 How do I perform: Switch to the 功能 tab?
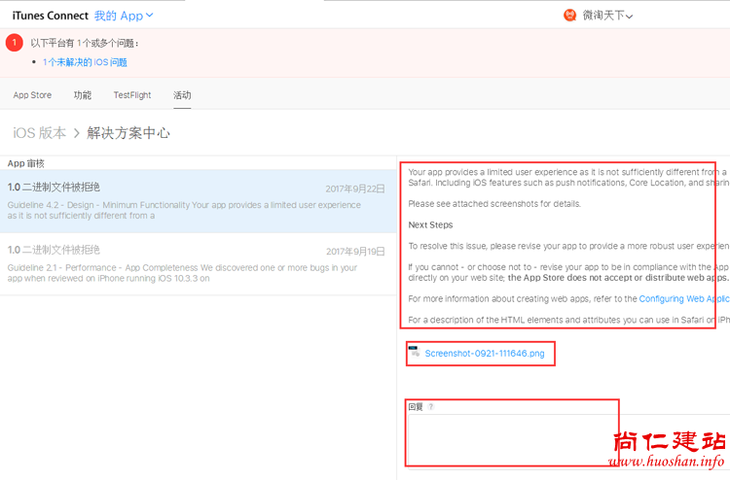point(83,95)
